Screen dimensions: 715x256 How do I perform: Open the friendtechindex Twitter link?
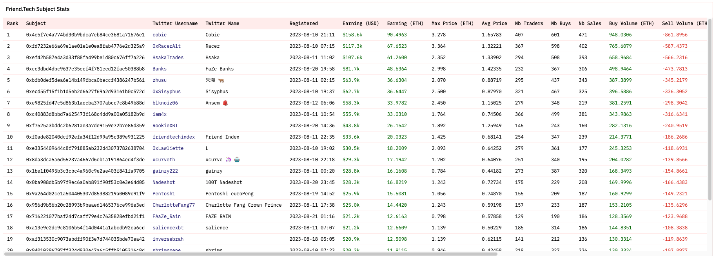click(173, 137)
